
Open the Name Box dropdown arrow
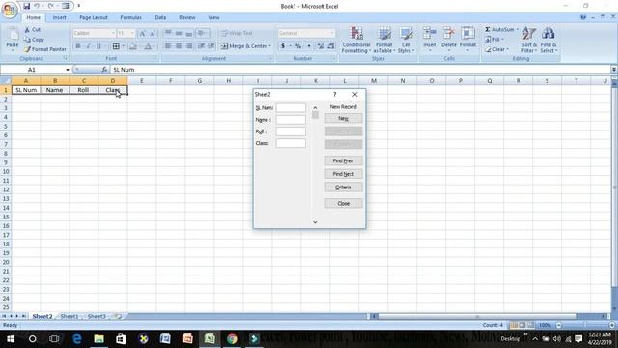(68, 70)
